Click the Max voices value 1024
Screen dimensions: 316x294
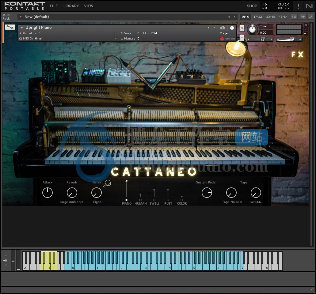point(154,33)
